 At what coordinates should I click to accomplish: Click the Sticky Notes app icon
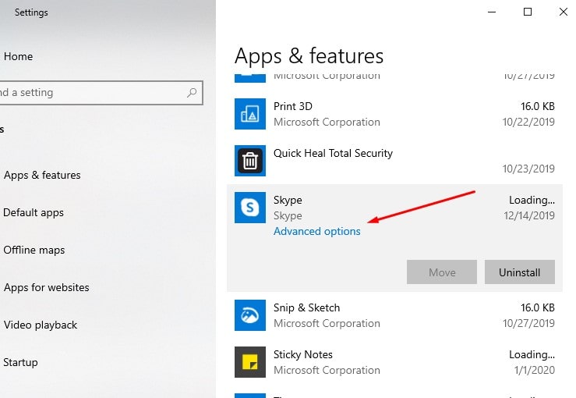(x=249, y=362)
